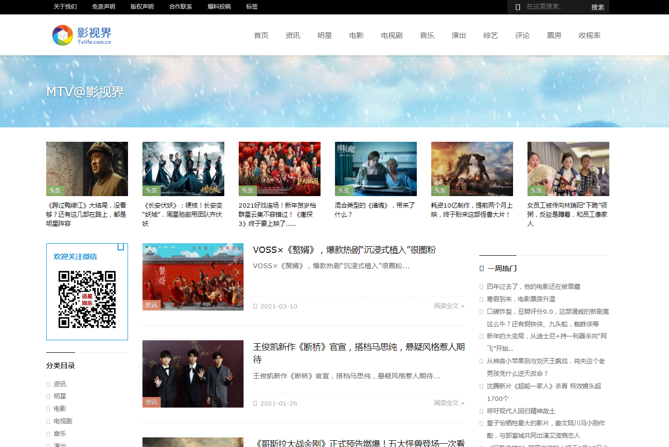Select 电视剧 in main navigation
This screenshot has height=447, width=669.
pyautogui.click(x=392, y=36)
